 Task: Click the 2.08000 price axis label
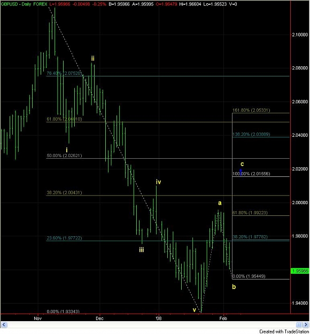pyautogui.click(x=300, y=68)
